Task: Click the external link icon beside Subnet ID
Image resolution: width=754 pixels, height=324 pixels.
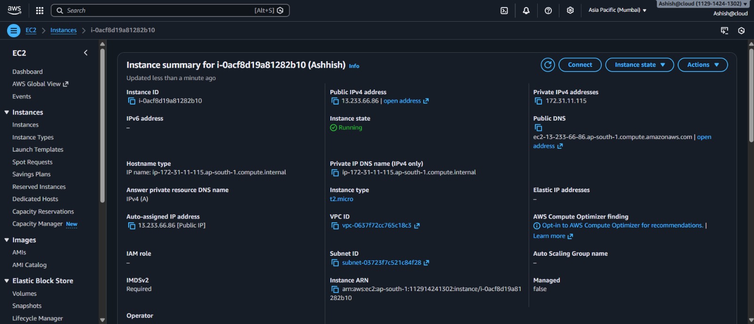Action: tap(426, 263)
